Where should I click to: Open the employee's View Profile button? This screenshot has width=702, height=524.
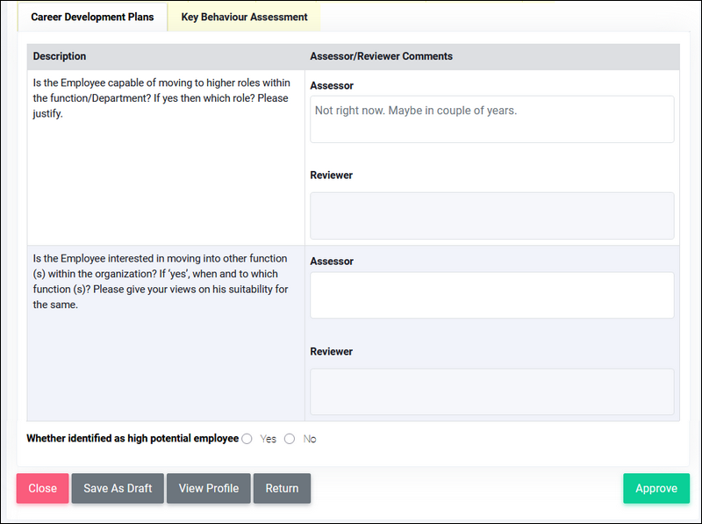[209, 488]
